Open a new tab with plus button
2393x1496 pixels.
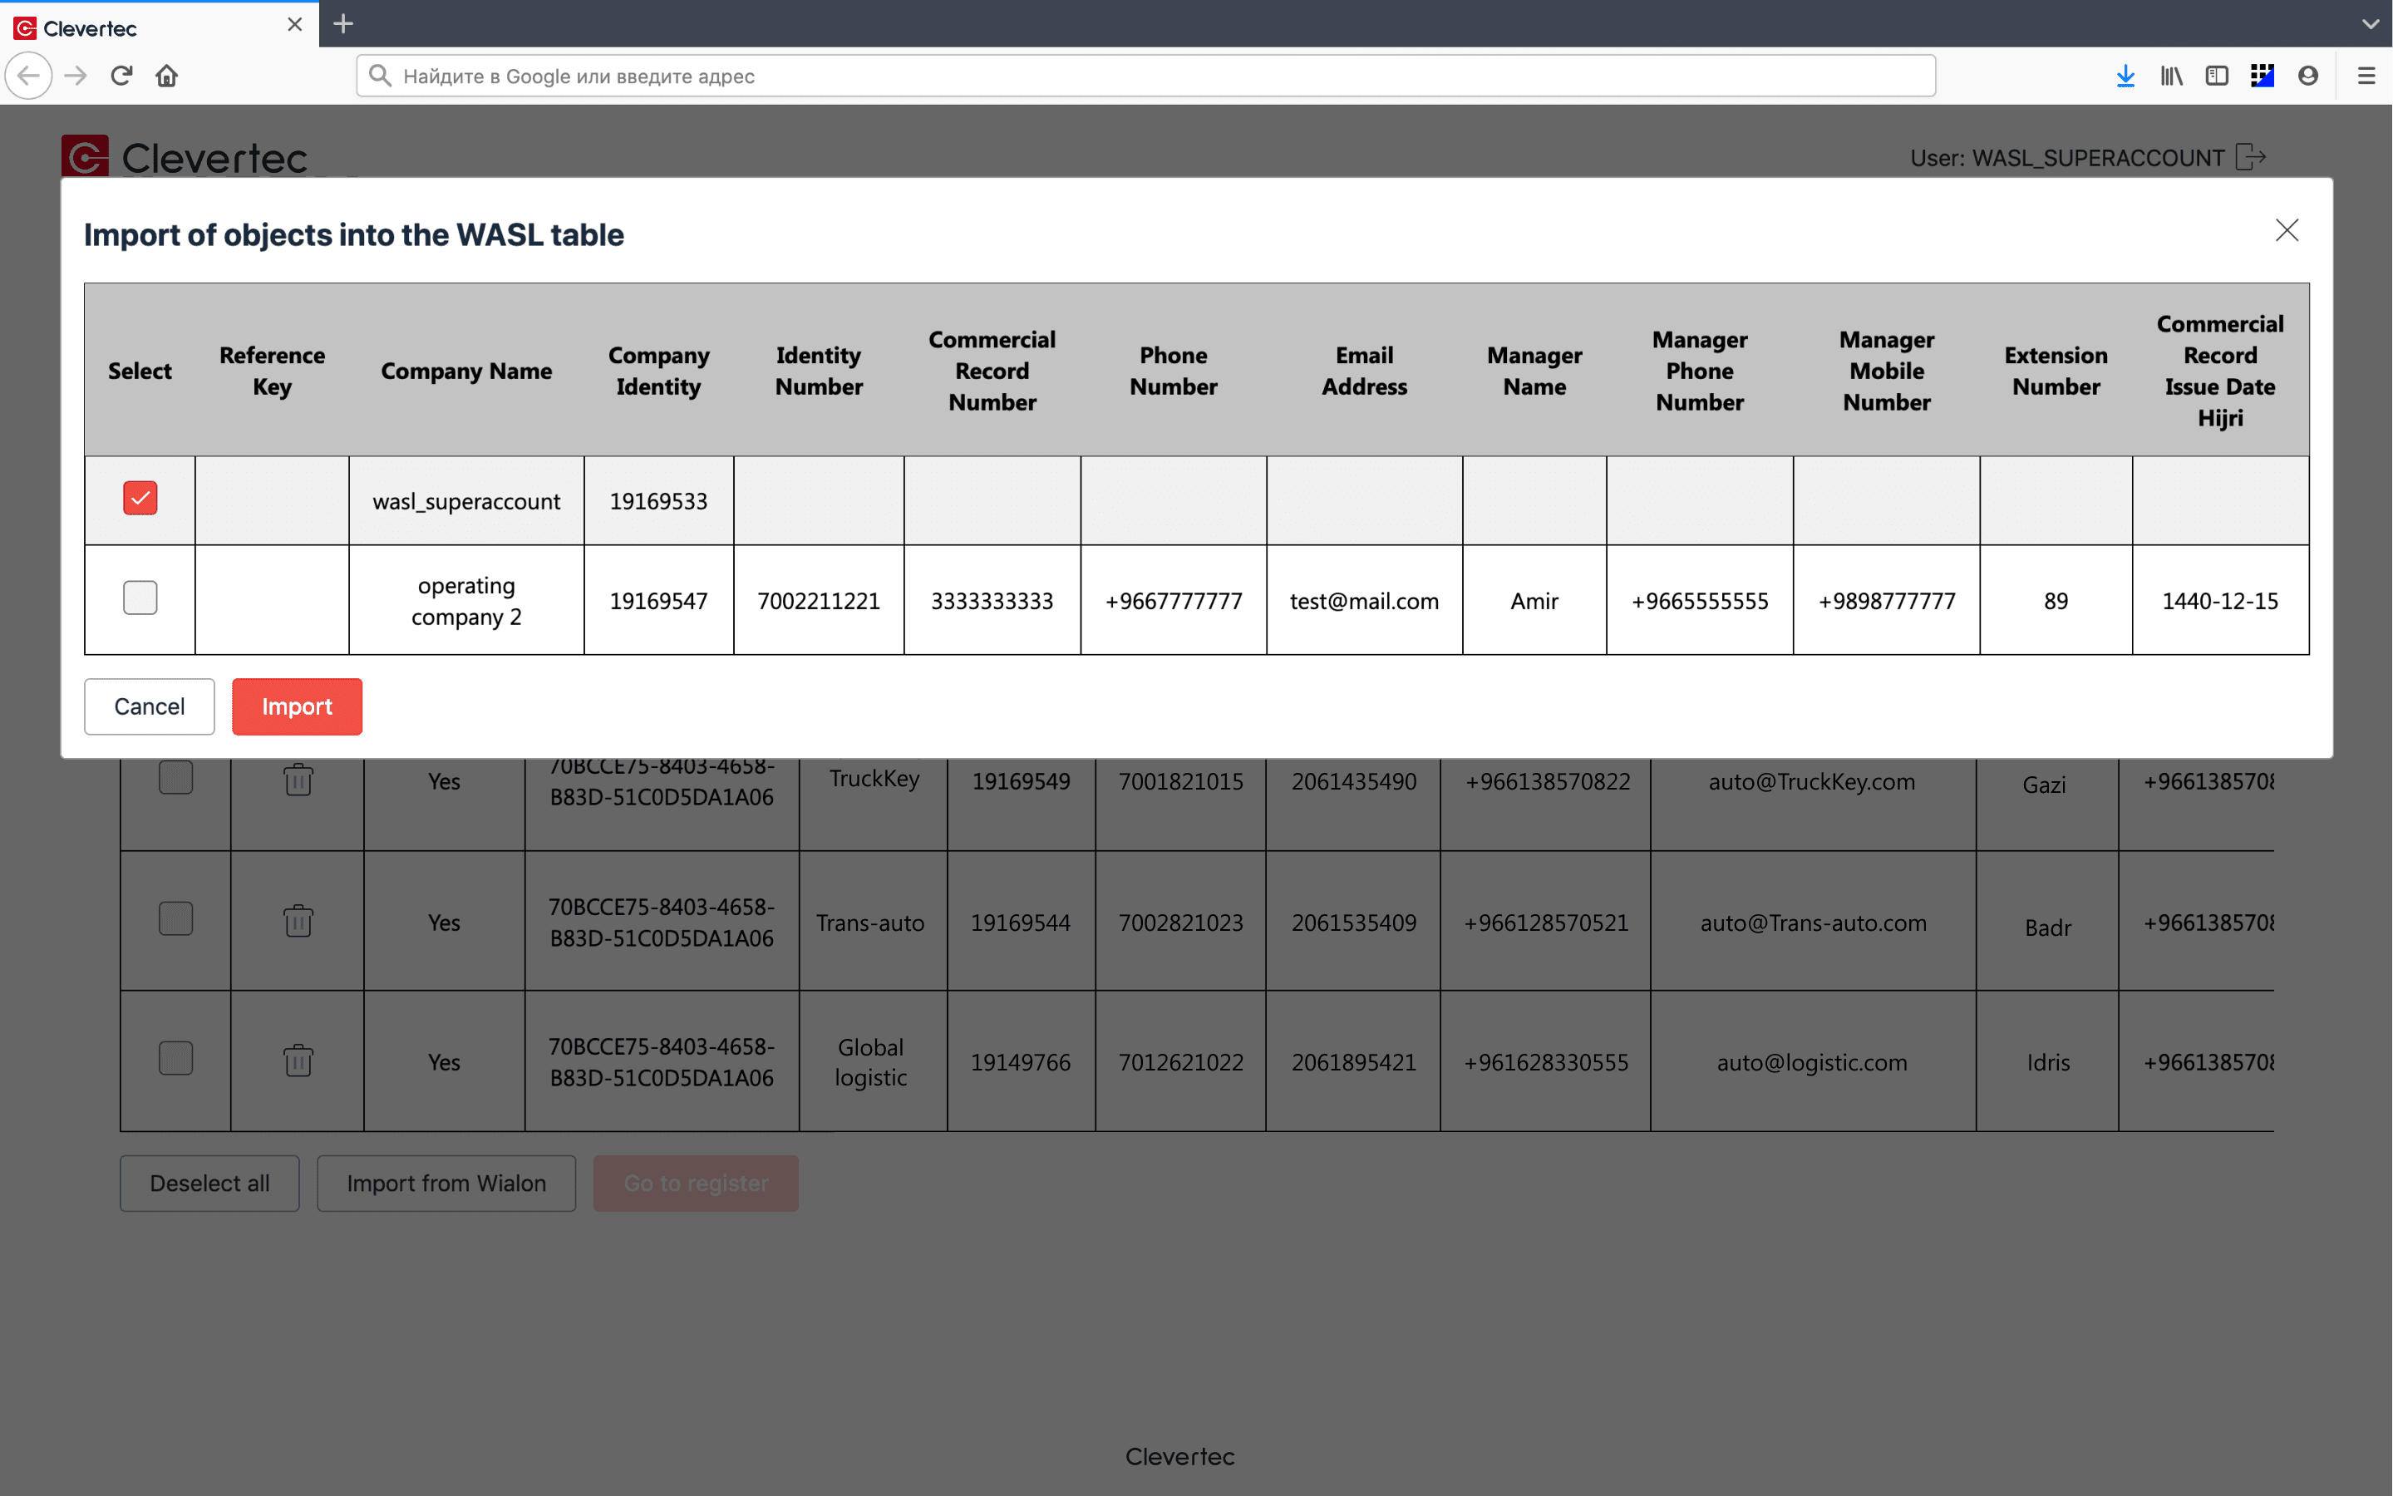point(343,24)
